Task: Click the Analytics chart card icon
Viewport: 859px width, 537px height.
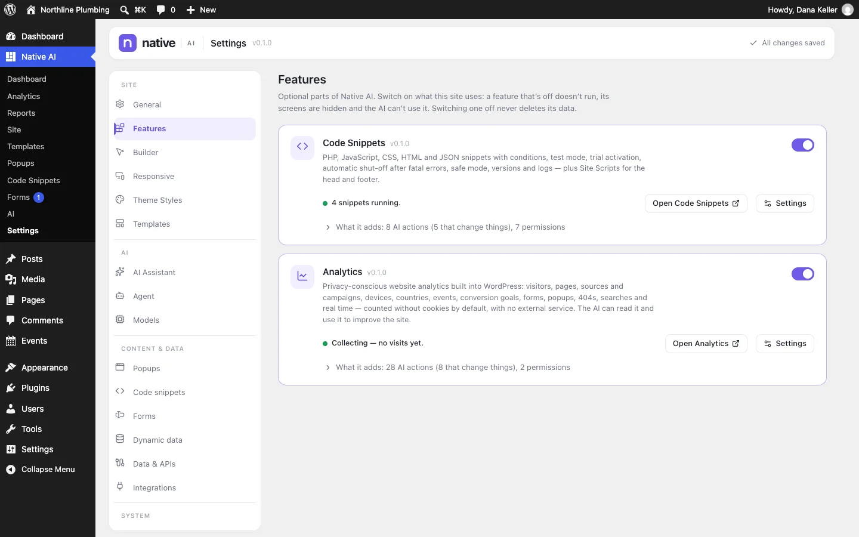Action: coord(302,276)
